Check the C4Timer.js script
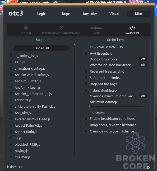The image size is (157, 171). (x=11, y=157)
